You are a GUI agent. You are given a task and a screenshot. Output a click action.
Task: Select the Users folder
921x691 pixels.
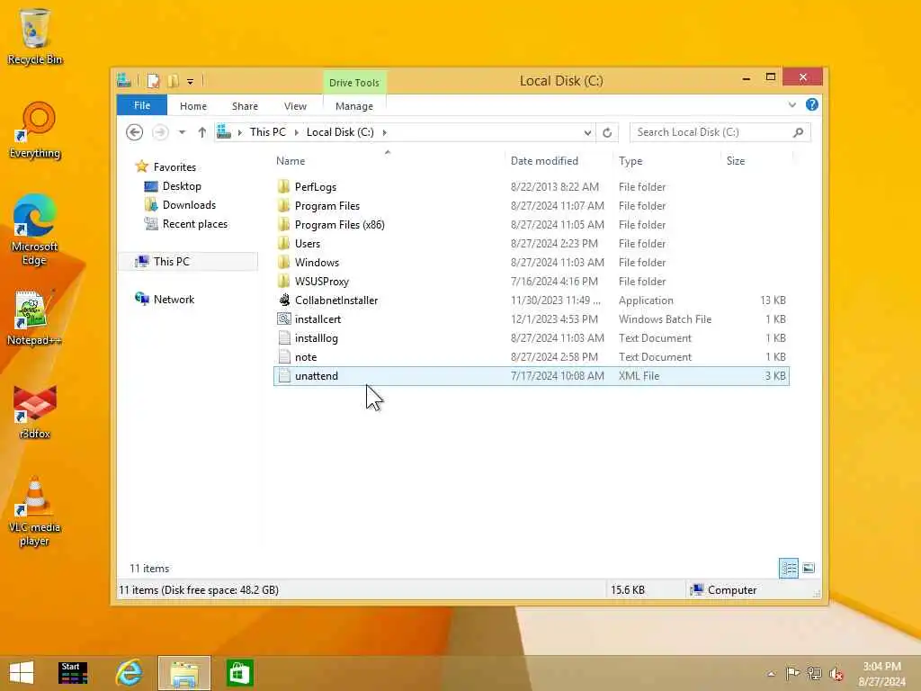point(531,243)
